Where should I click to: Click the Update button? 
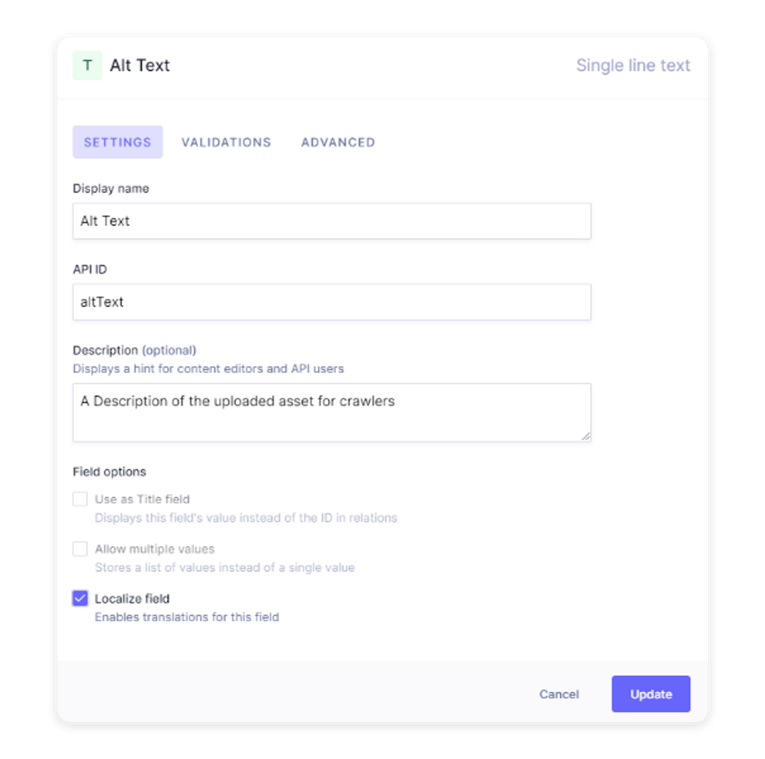click(651, 694)
